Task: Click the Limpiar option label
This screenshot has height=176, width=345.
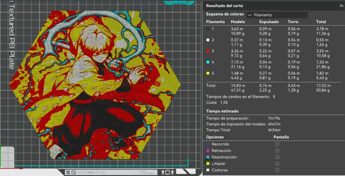Action: point(218,164)
